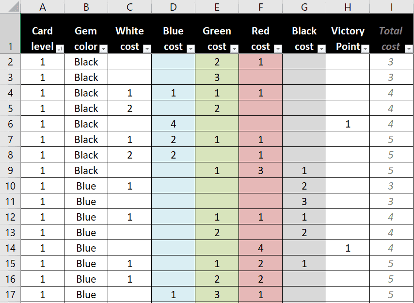Select column E by its header

(x=217, y=7)
